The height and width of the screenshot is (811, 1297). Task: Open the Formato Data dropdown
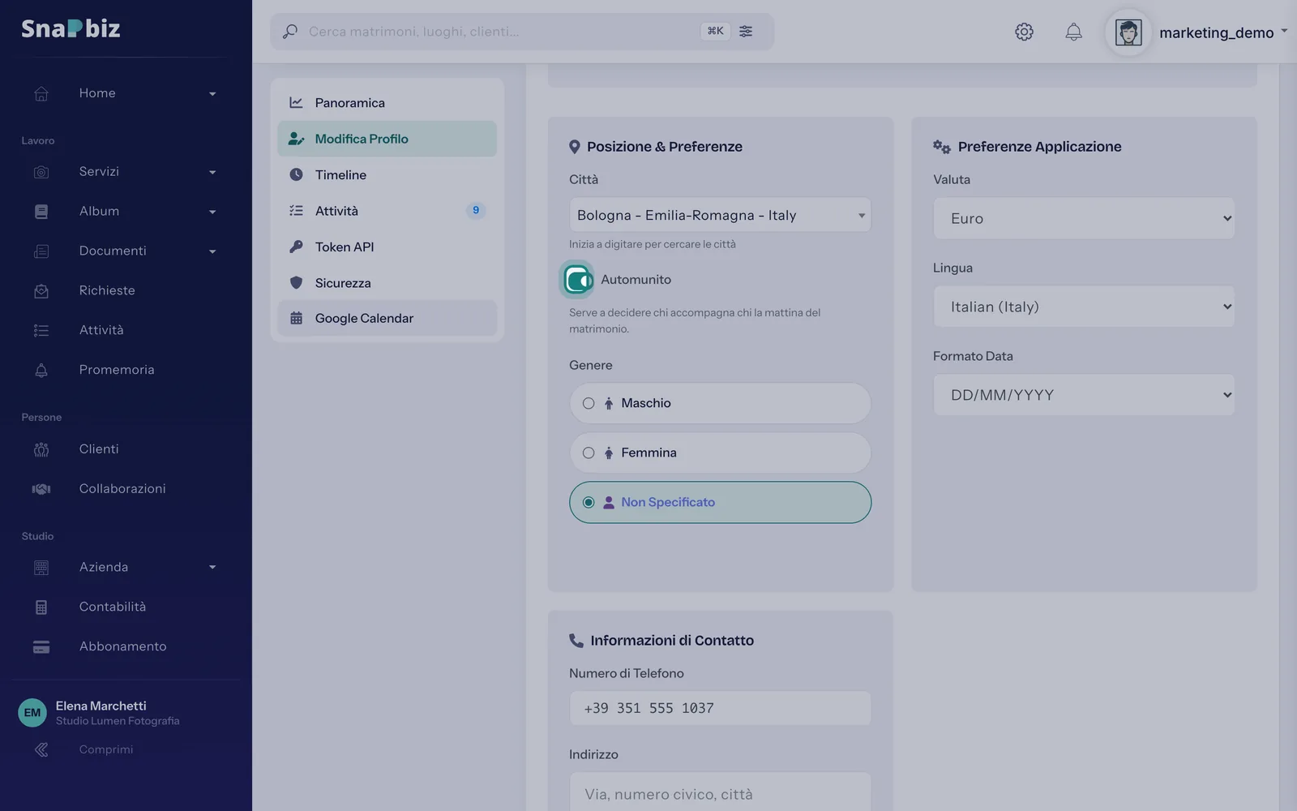click(x=1084, y=395)
